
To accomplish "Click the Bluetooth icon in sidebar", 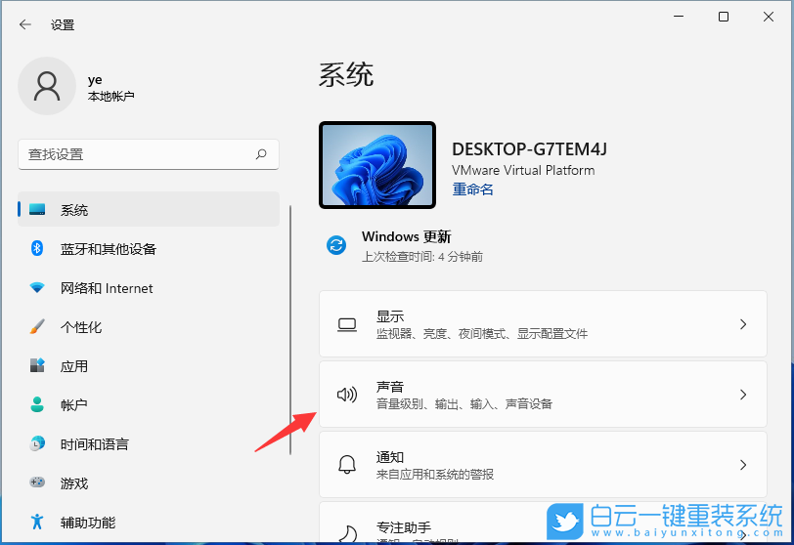I will (37, 248).
